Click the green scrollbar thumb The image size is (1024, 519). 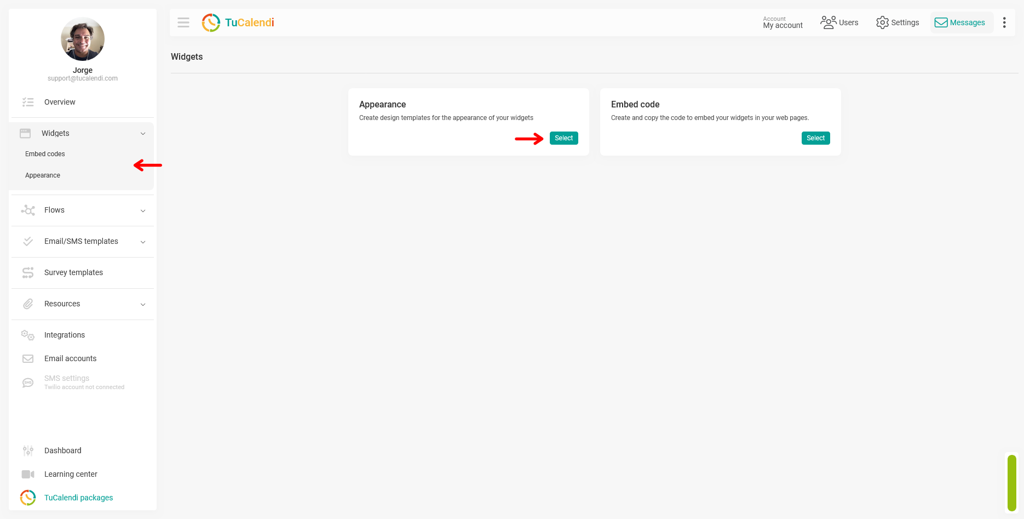tap(1011, 483)
